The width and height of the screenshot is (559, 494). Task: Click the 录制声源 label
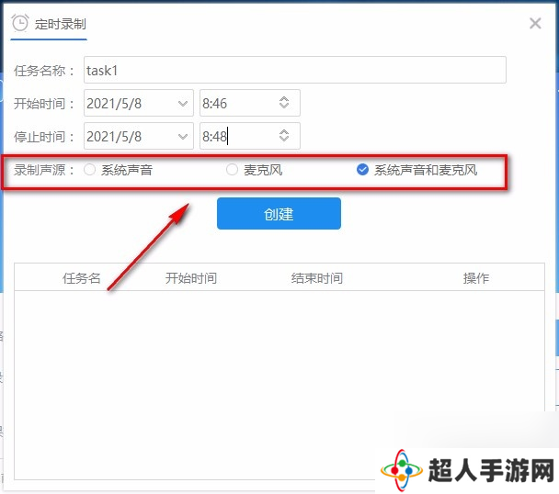44,170
